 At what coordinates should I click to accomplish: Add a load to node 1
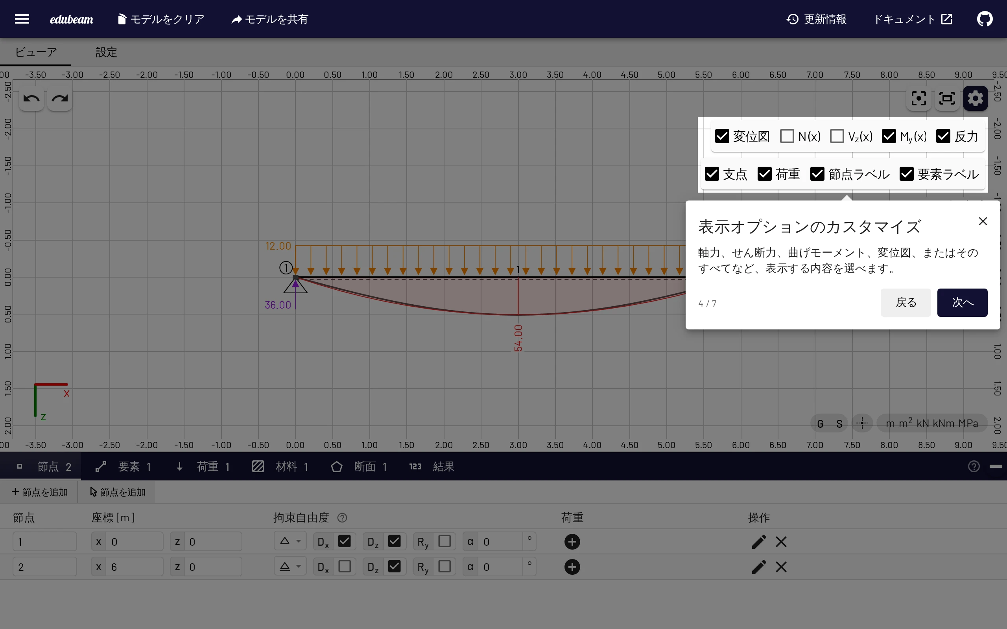click(572, 542)
